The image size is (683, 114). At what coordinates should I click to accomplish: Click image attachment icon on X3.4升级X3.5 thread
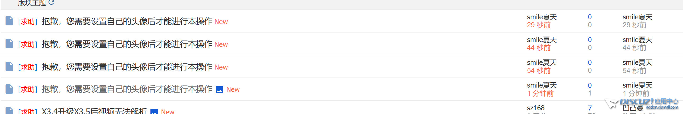154,112
